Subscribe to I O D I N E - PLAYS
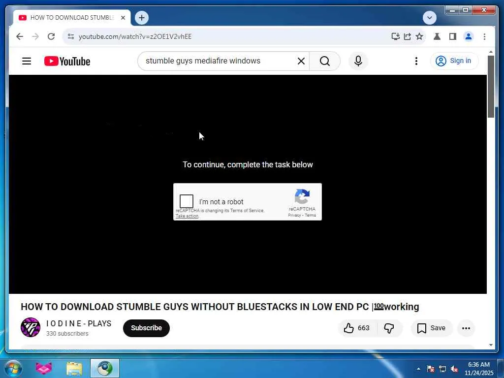Image resolution: width=504 pixels, height=378 pixels. (146, 328)
